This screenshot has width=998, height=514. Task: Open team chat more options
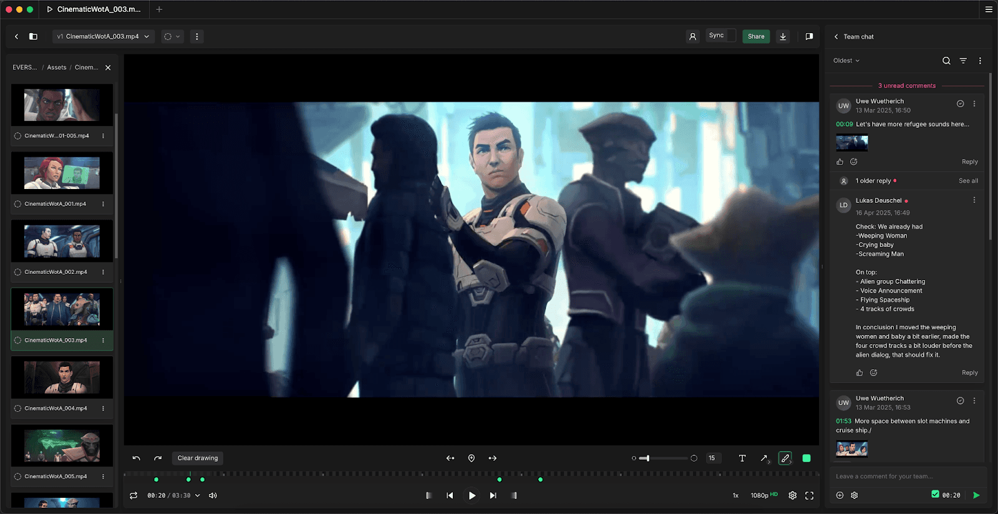coord(980,61)
